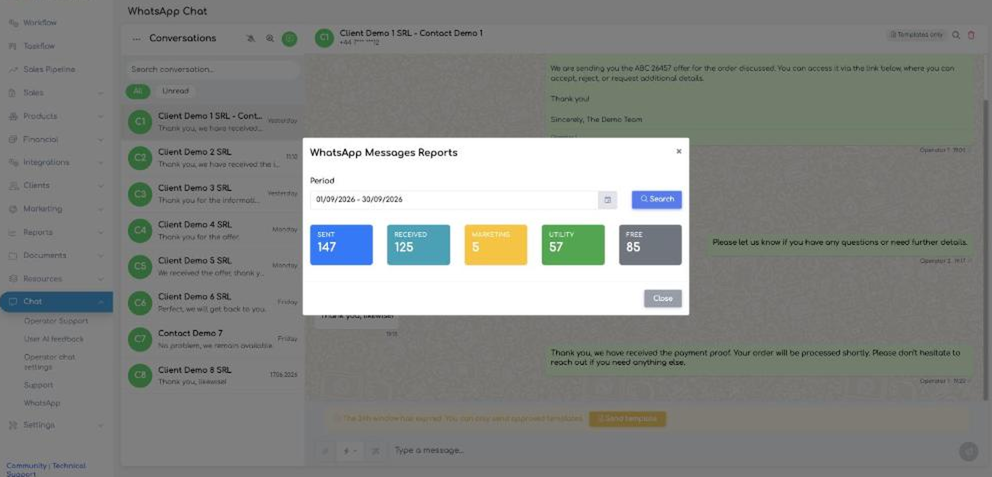Select the FREE 85 card
The image size is (992, 477).
[650, 244]
